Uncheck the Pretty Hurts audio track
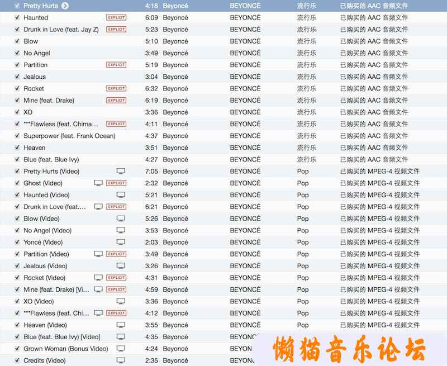Screen dimensions: 447x366 [17, 6]
